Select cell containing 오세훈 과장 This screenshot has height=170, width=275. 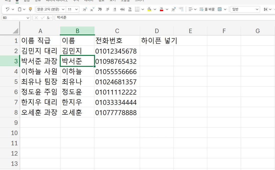pos(40,112)
